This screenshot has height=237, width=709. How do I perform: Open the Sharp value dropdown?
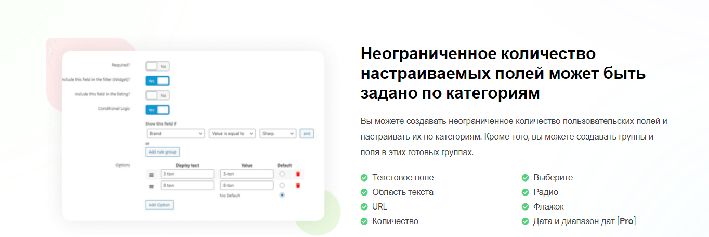tap(278, 133)
